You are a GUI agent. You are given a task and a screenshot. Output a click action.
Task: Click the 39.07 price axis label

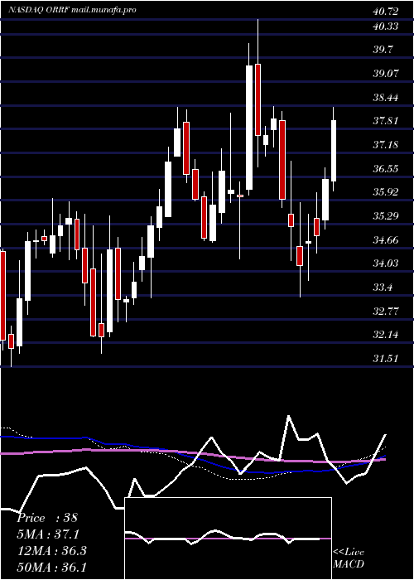pyautogui.click(x=386, y=74)
